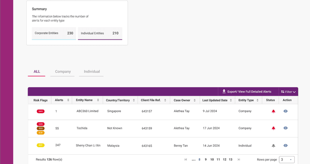Switch to Individual tab

(x=92, y=72)
